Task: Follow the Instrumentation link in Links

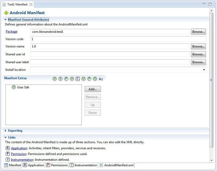Action: 22,160
